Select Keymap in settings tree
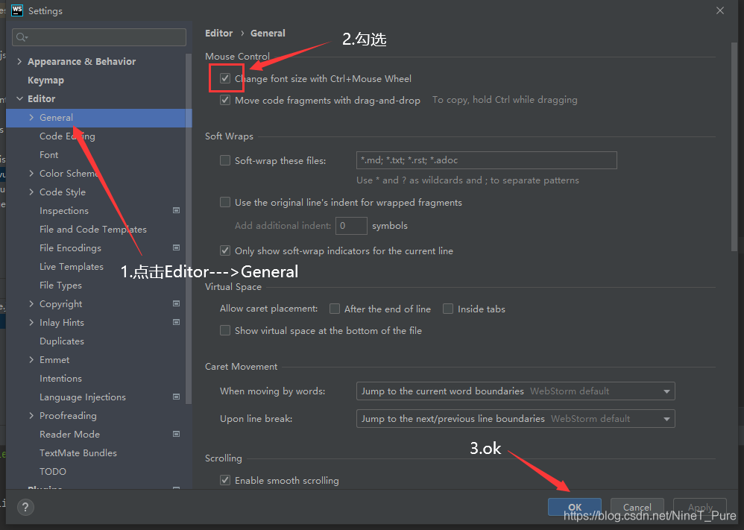Screen dimensions: 744x530 tap(45, 81)
